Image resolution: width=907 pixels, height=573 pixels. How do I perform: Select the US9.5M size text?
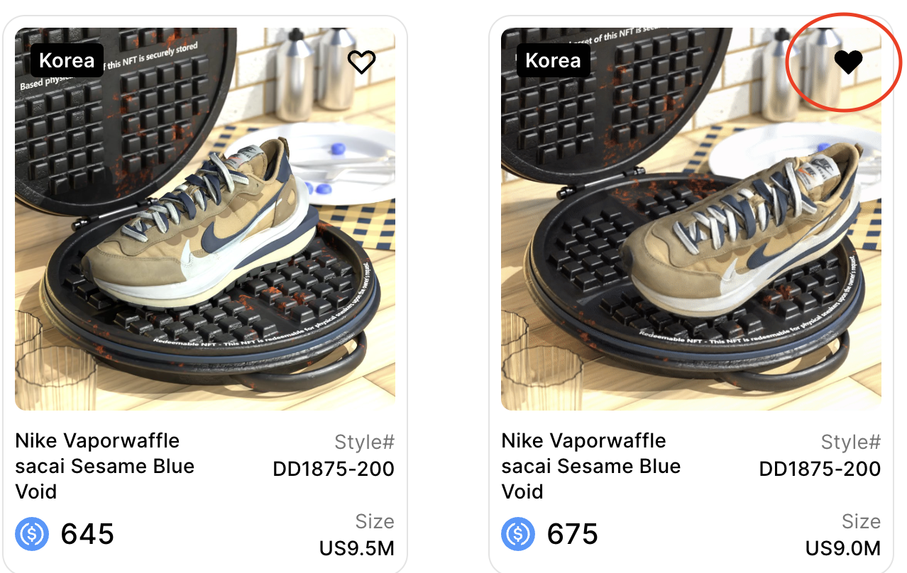click(357, 548)
